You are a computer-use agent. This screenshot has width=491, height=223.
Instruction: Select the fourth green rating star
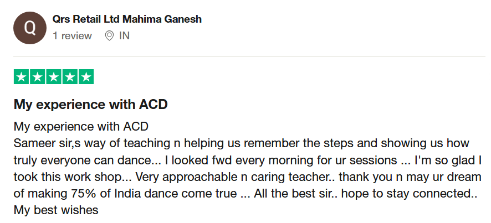(70, 77)
